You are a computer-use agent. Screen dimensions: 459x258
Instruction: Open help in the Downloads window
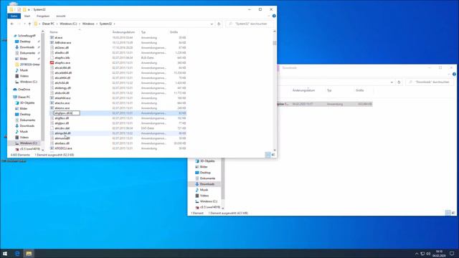(454, 75)
